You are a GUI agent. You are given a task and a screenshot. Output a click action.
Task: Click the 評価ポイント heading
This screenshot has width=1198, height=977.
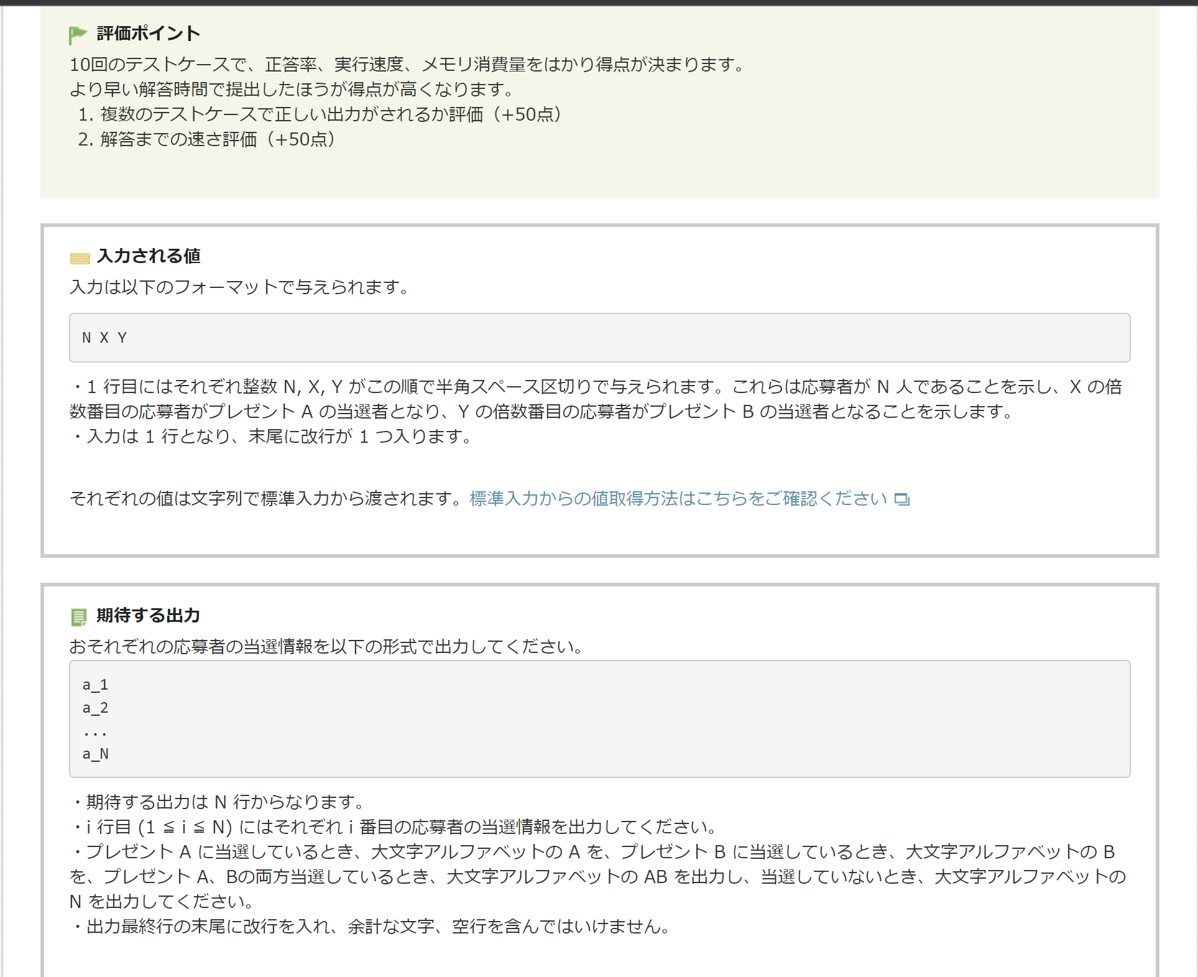click(x=148, y=34)
